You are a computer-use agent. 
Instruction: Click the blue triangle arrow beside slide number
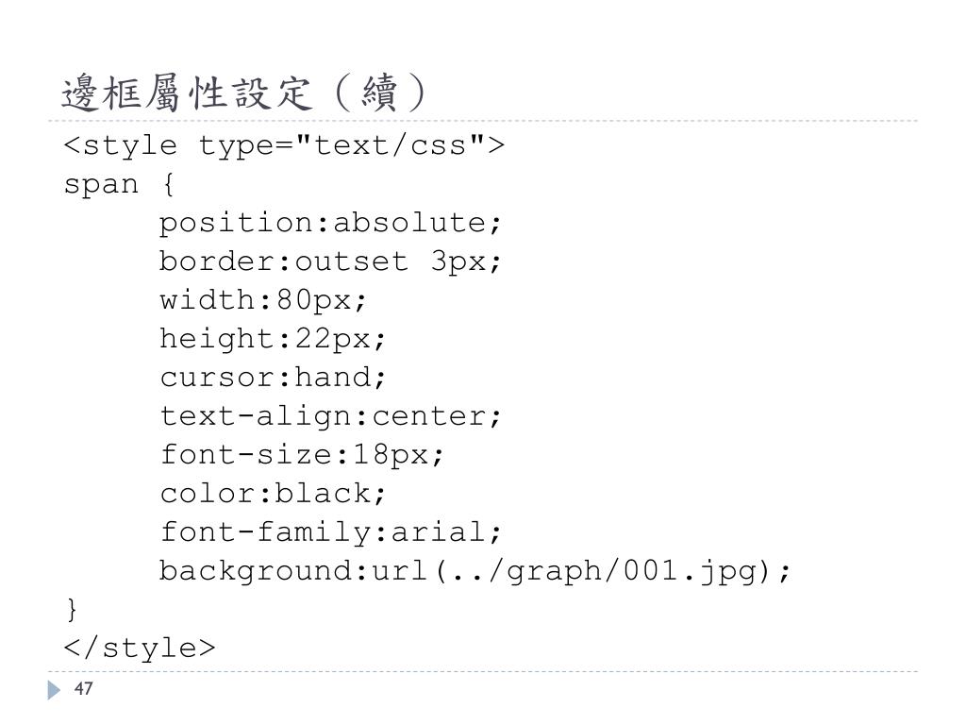tap(54, 690)
